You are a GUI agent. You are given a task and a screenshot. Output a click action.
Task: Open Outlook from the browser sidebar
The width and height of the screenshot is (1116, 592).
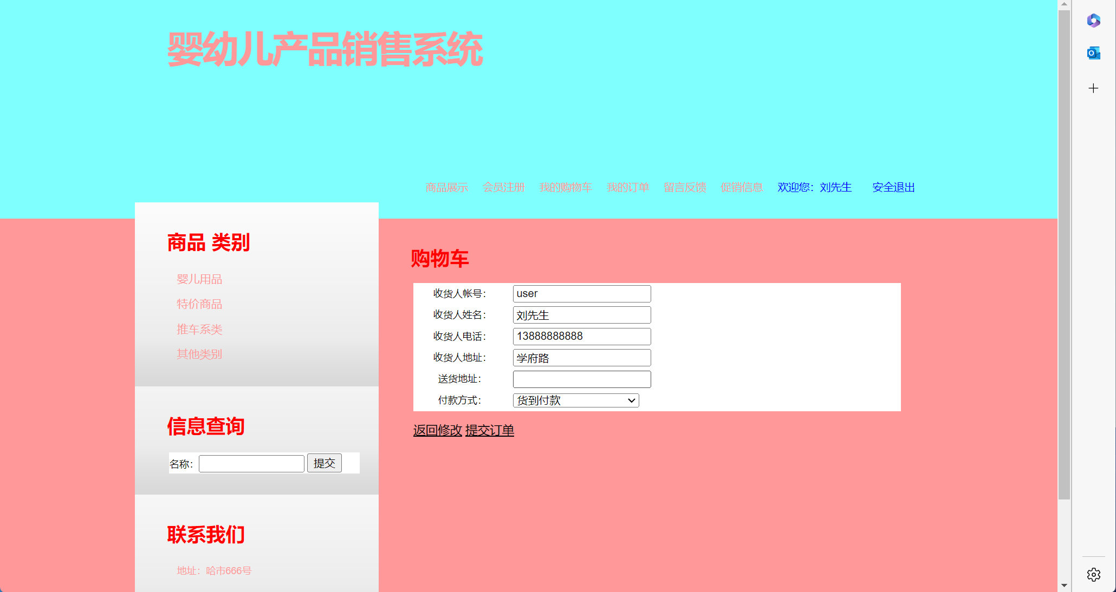[1093, 53]
